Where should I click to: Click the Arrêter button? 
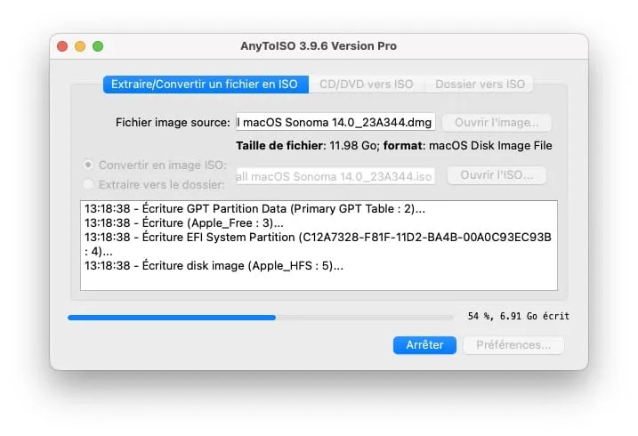pyautogui.click(x=424, y=345)
